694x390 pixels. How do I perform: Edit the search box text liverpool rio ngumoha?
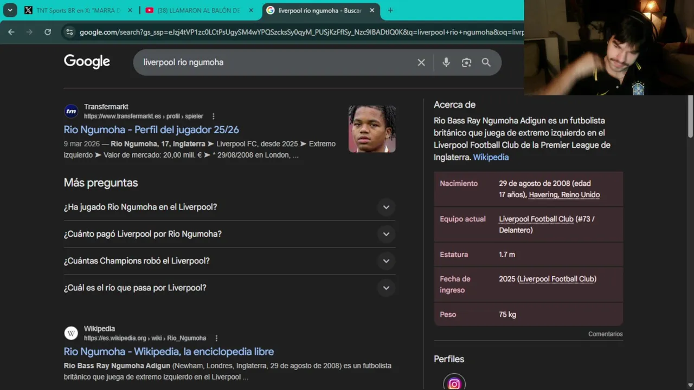(183, 62)
